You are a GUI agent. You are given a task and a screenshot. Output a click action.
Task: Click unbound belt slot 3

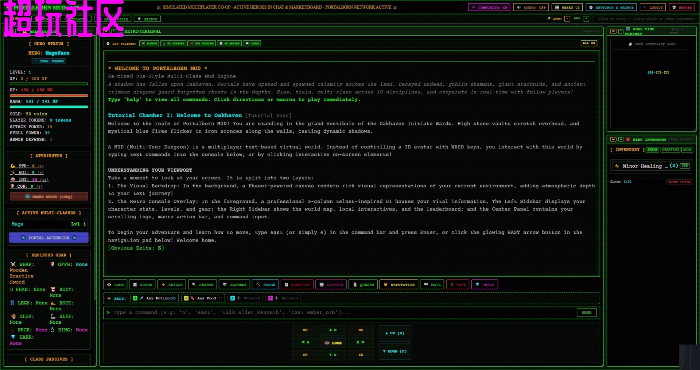click(245, 298)
